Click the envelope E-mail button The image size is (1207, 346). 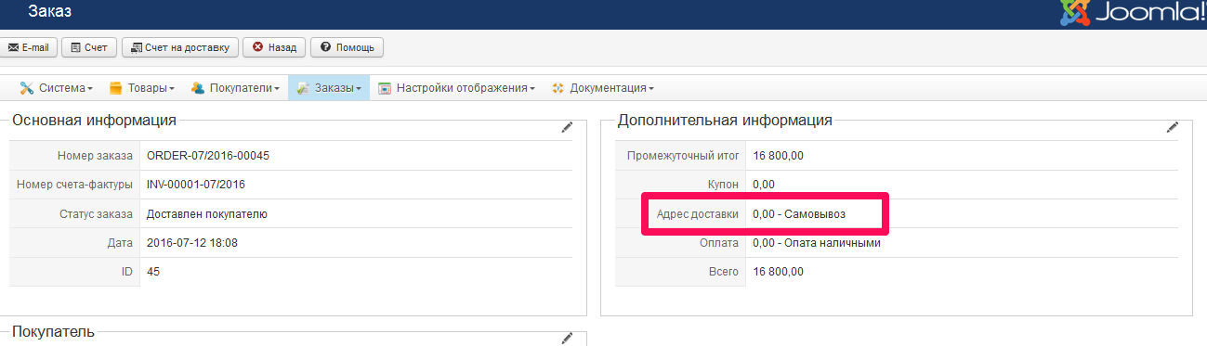[28, 47]
